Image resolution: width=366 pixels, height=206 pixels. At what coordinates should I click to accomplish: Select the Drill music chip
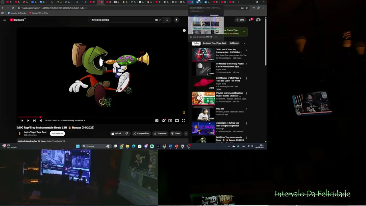[234, 43]
